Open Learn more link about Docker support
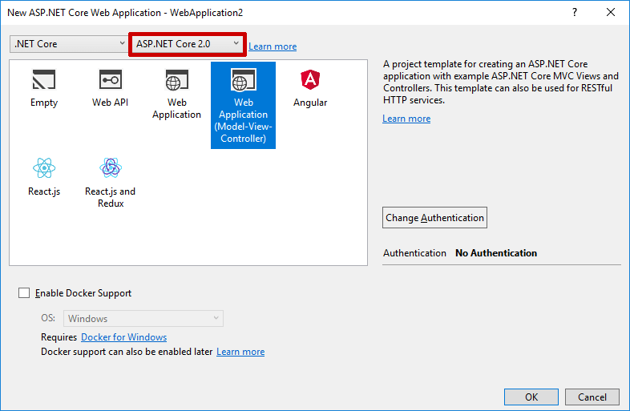Image resolution: width=630 pixels, height=411 pixels. coord(240,352)
